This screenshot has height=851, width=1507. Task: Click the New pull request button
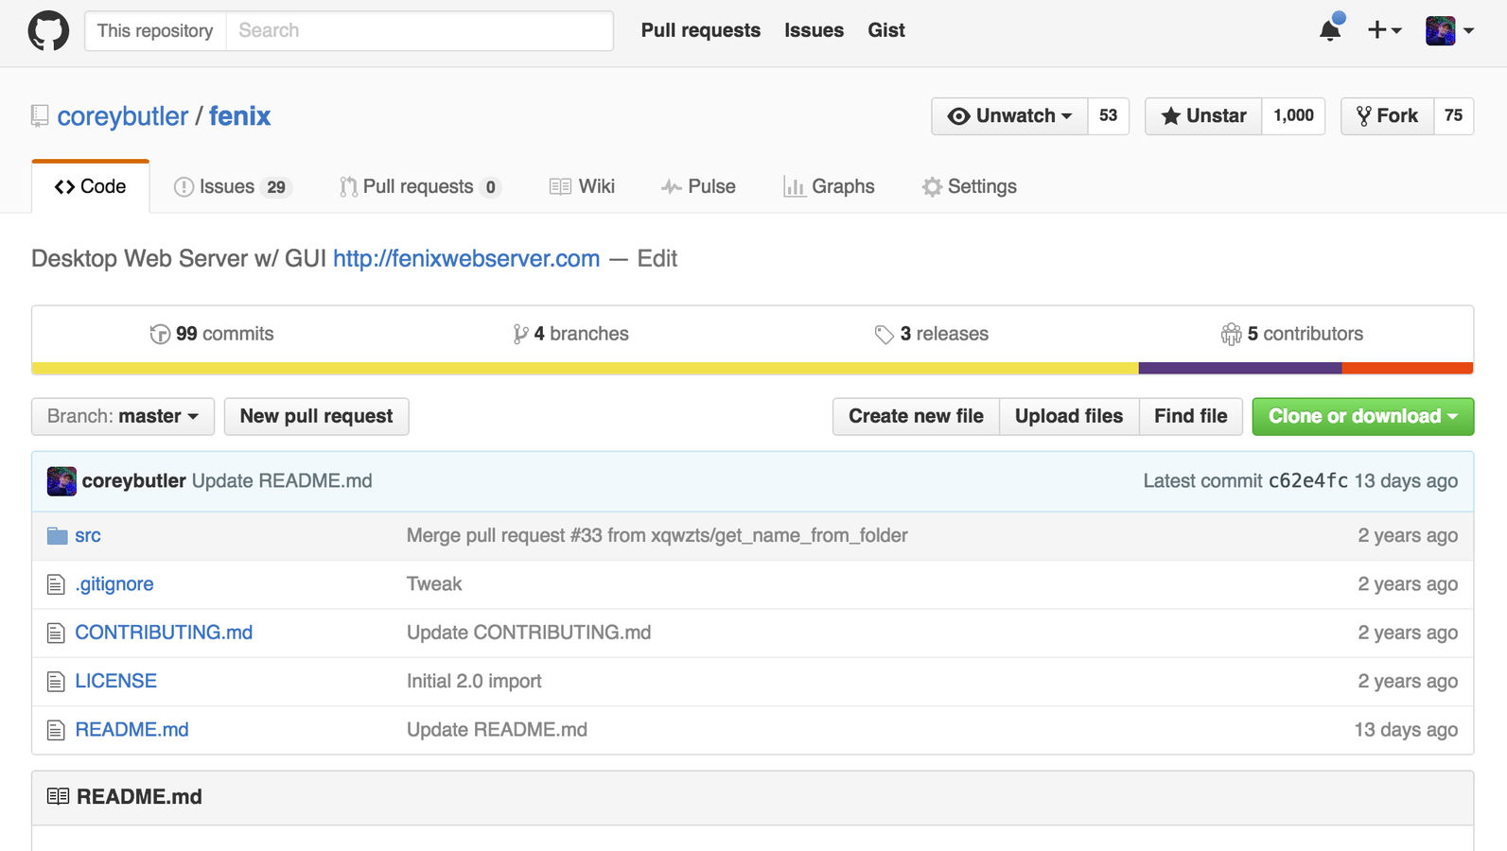tap(316, 416)
